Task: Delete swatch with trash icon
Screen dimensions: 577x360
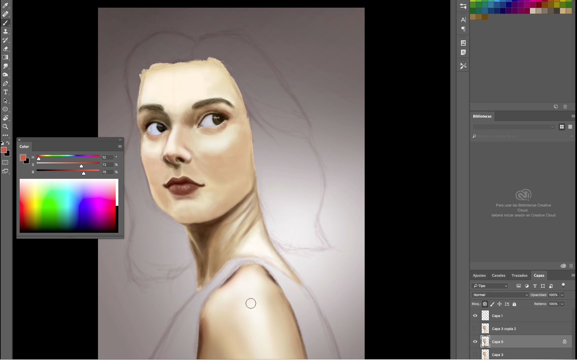Action: pos(565,107)
